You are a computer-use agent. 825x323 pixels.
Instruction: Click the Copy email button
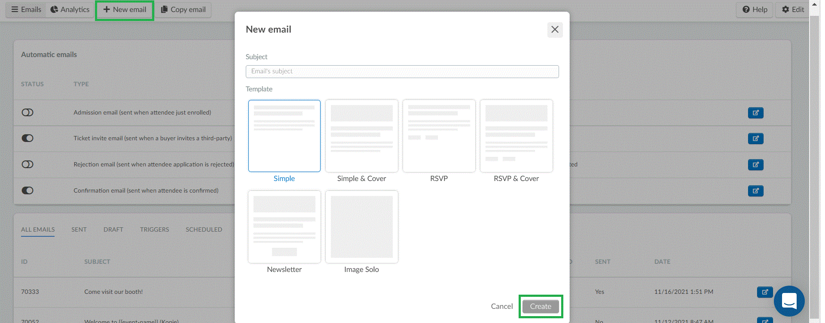pos(183,9)
